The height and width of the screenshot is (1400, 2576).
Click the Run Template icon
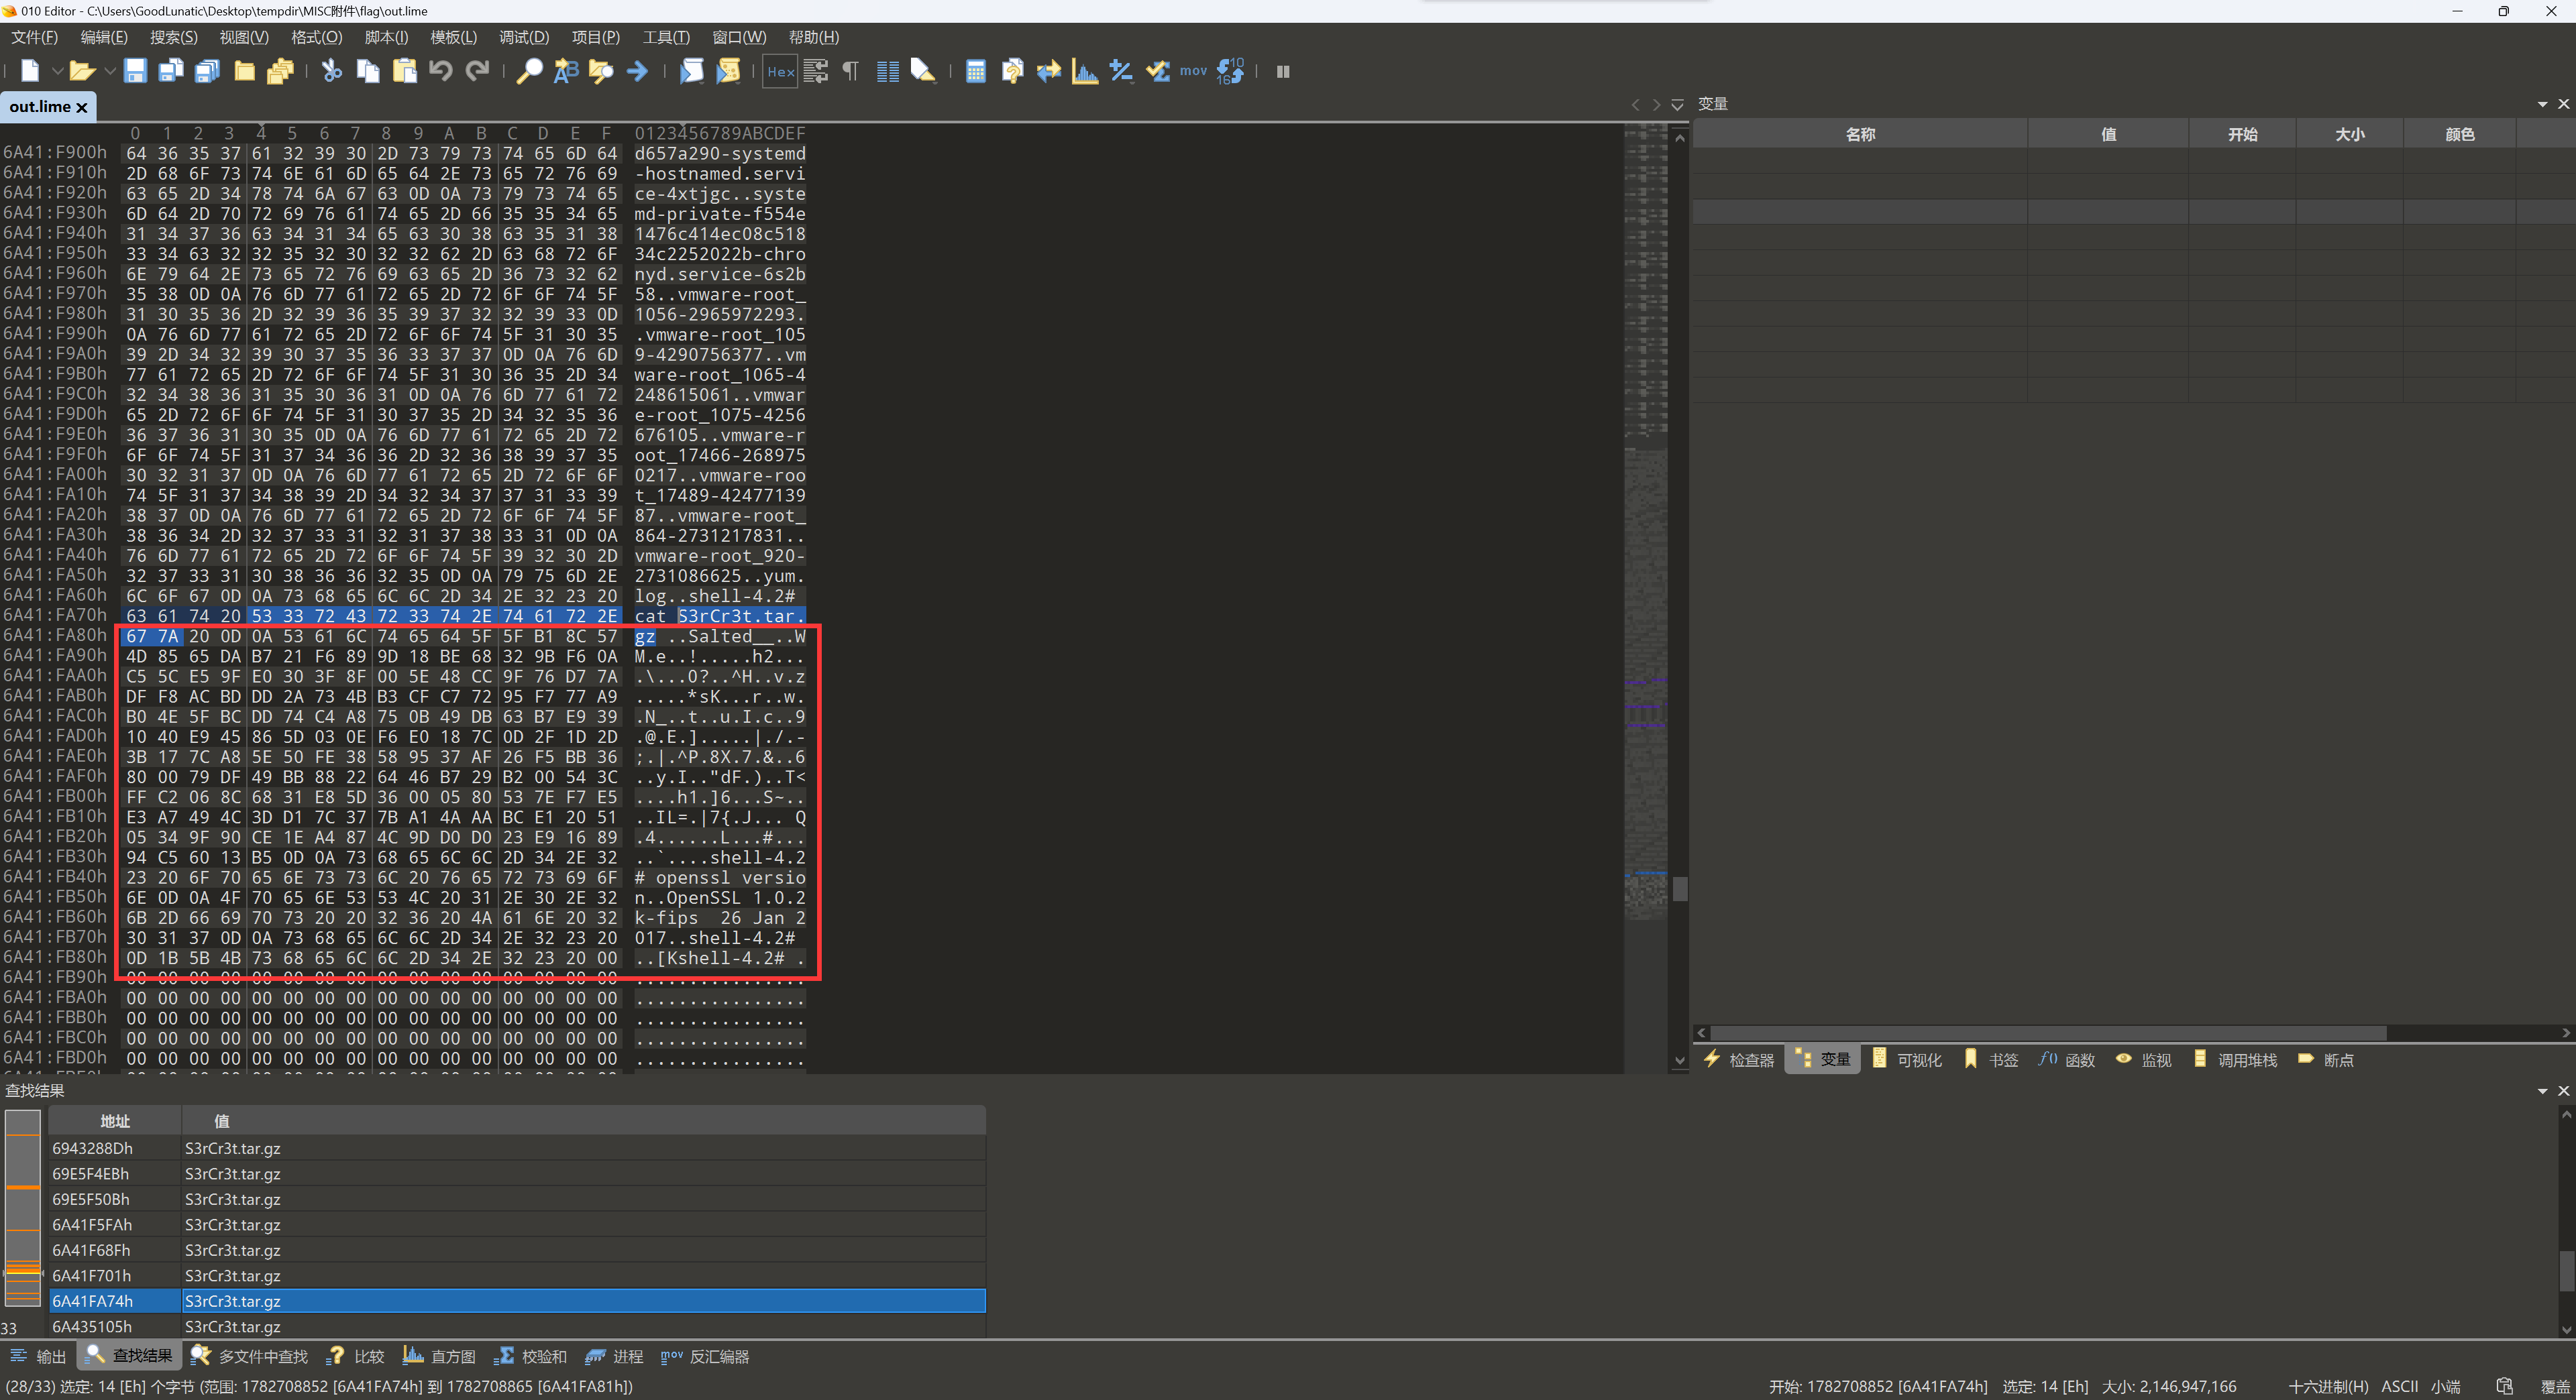(x=729, y=71)
